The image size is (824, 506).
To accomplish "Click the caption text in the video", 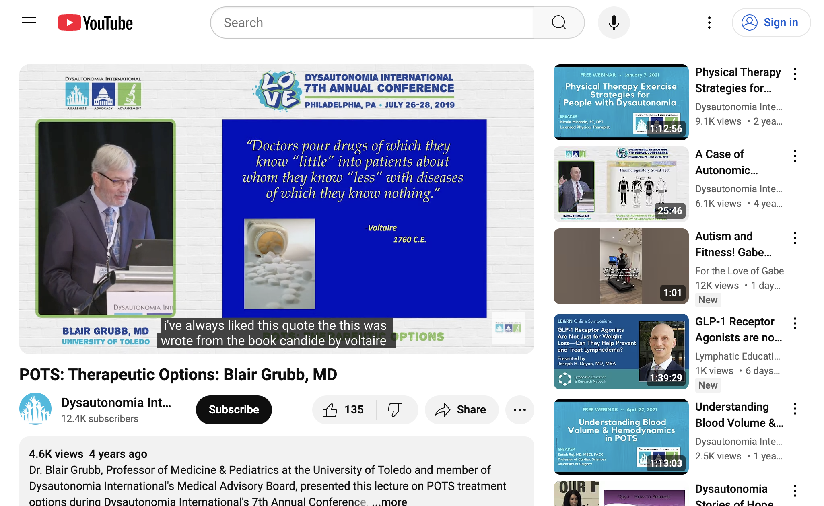I will pos(276,333).
